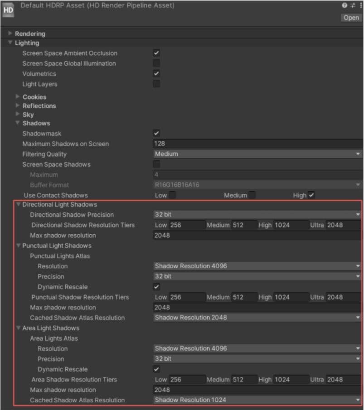Viewport: 364px width, 410px height.
Task: Open Area Lights Atlas Resolution dropdown
Action: tap(257, 348)
